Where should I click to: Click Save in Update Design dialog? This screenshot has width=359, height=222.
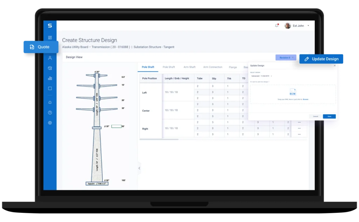pyautogui.click(x=329, y=116)
